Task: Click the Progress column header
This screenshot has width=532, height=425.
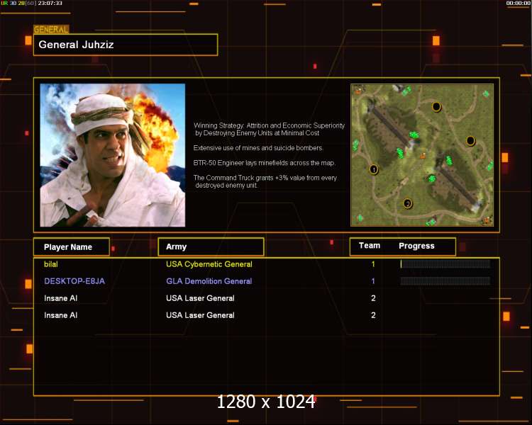Action: pyautogui.click(x=416, y=246)
